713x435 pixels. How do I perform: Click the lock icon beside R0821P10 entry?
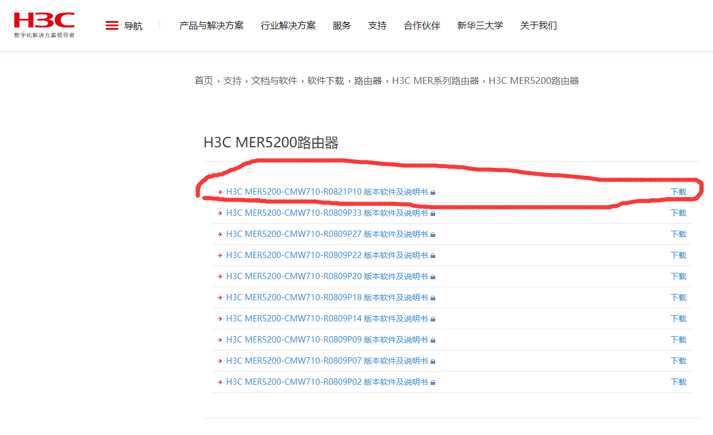[x=433, y=192]
